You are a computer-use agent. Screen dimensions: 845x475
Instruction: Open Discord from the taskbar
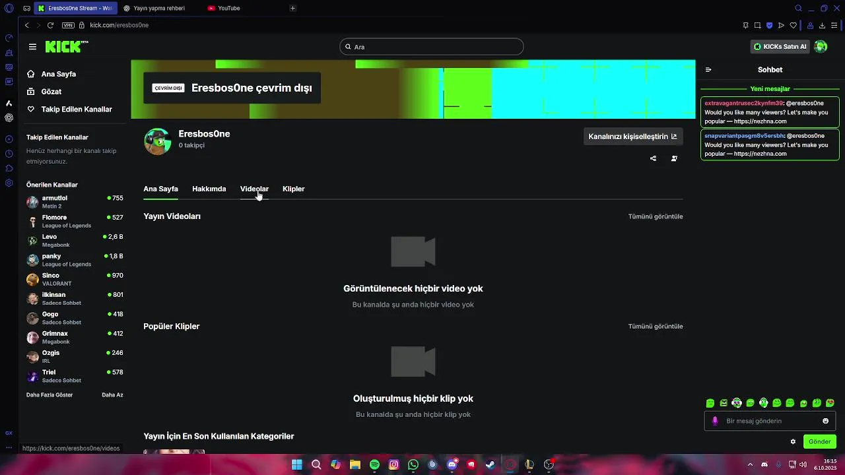(452, 464)
